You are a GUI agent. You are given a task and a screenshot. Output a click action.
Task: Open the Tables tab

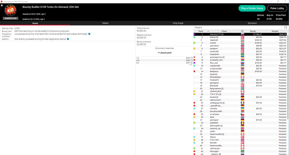click(105, 23)
